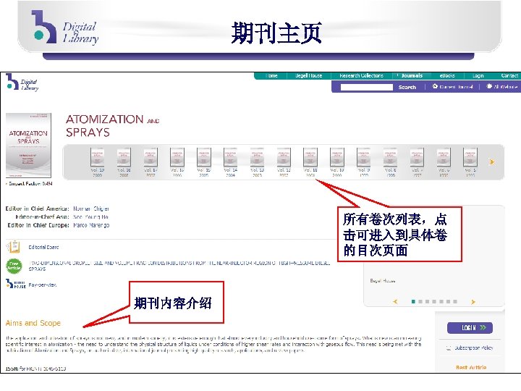Open the Vol. 14 2004 cover thumbnail
Image resolution: width=521 pixels, height=391 pixels.
230,157
